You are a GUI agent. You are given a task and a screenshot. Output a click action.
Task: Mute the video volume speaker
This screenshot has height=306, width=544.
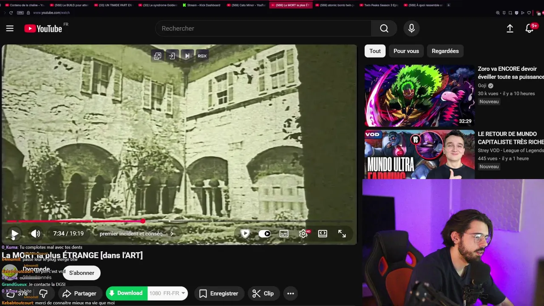click(x=36, y=233)
